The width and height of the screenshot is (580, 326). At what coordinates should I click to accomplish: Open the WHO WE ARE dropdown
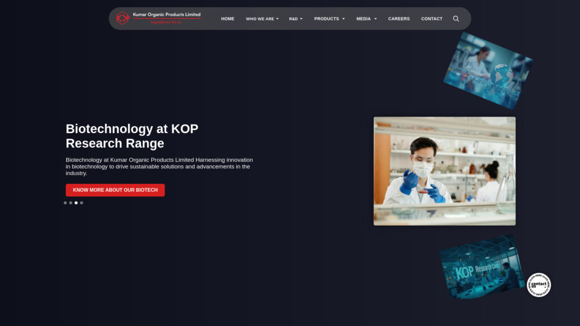262,19
